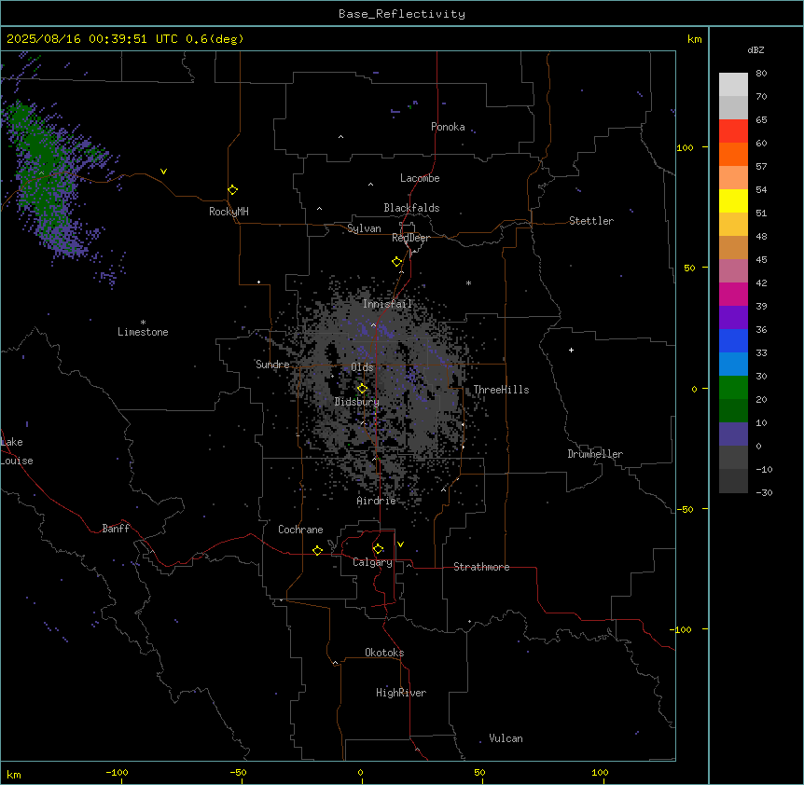The width and height of the screenshot is (804, 785).
Task: Click the Banff label
Action: pyautogui.click(x=116, y=529)
